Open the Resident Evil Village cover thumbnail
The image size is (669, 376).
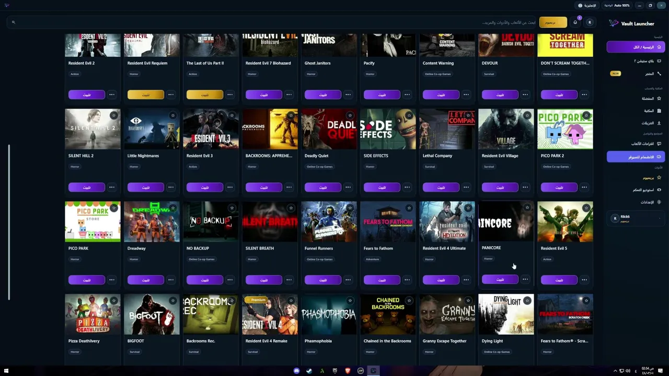tap(506, 129)
